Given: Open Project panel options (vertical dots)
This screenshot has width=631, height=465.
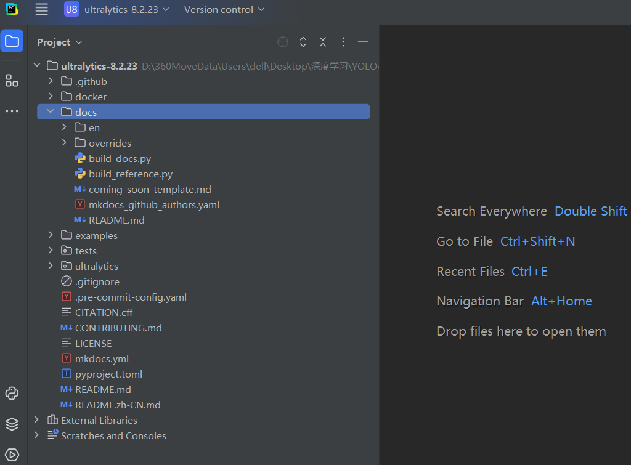Looking at the screenshot, I should click(343, 42).
